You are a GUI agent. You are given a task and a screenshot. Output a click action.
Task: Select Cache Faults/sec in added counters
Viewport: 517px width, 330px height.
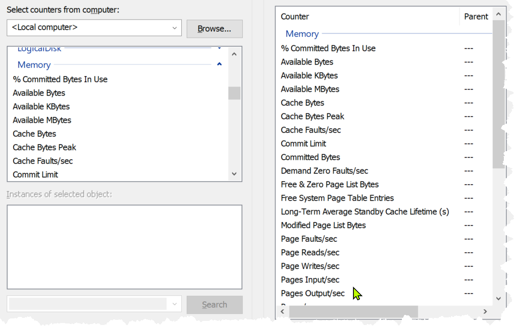311,130
